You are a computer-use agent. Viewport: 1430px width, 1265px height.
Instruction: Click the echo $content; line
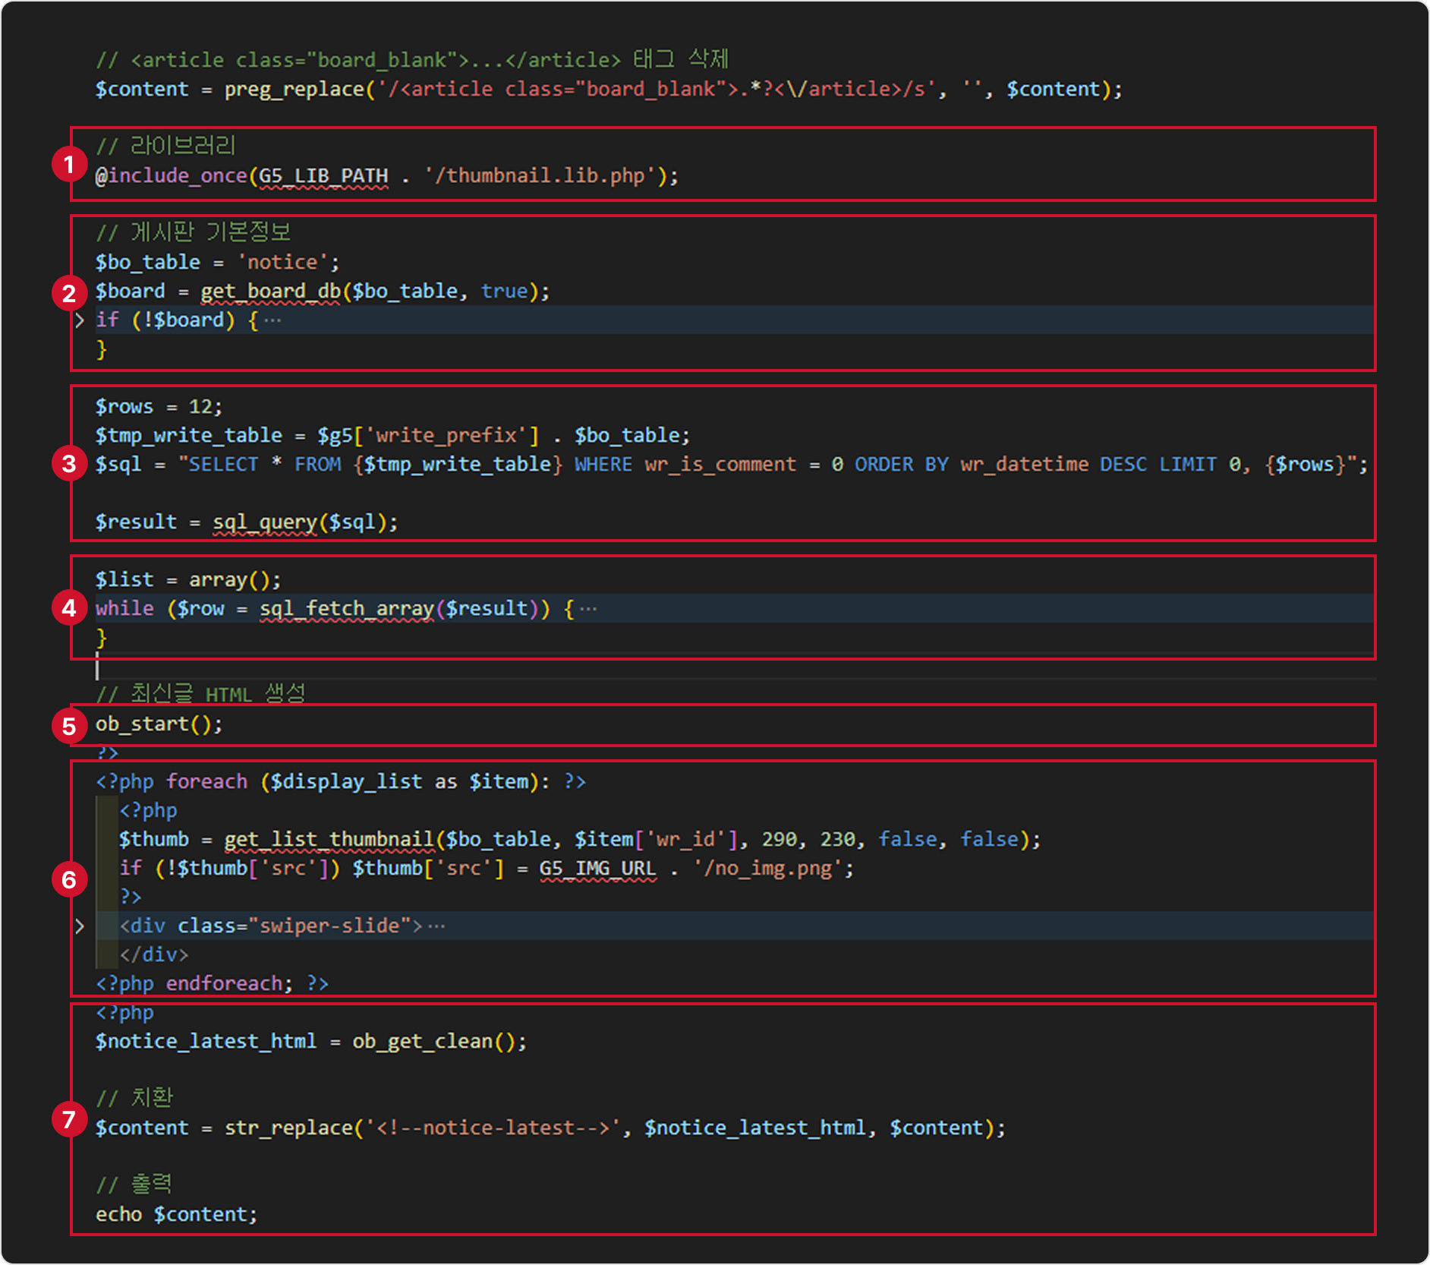[x=177, y=1215]
